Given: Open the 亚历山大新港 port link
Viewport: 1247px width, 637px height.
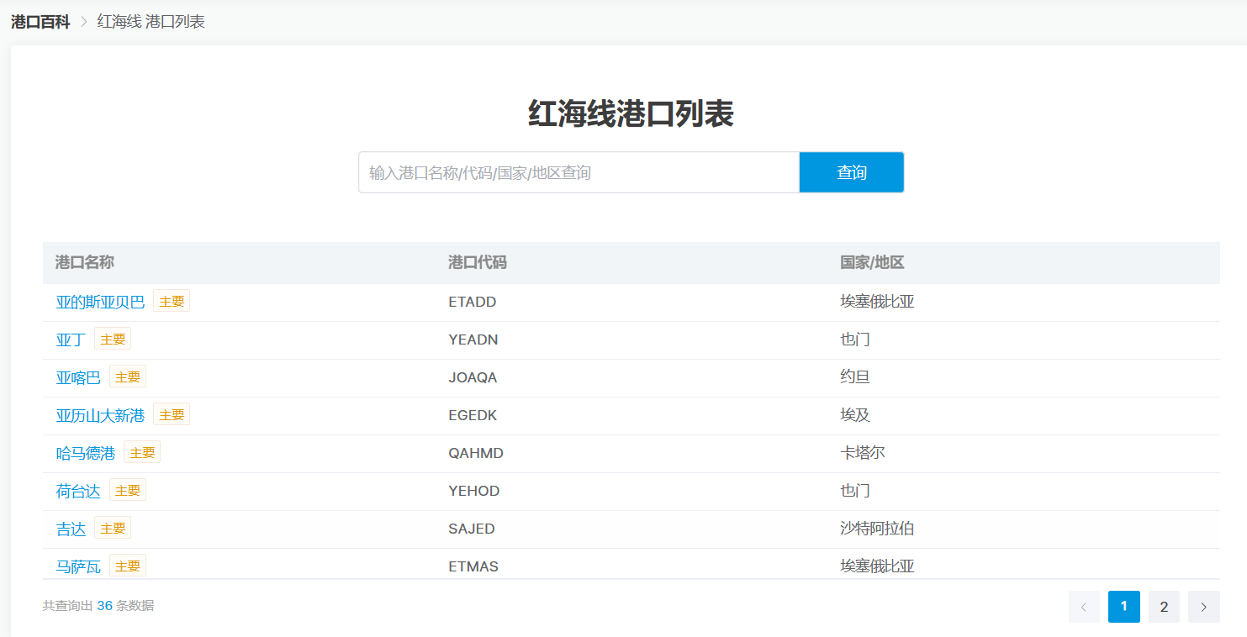Looking at the screenshot, I should coord(100,415).
